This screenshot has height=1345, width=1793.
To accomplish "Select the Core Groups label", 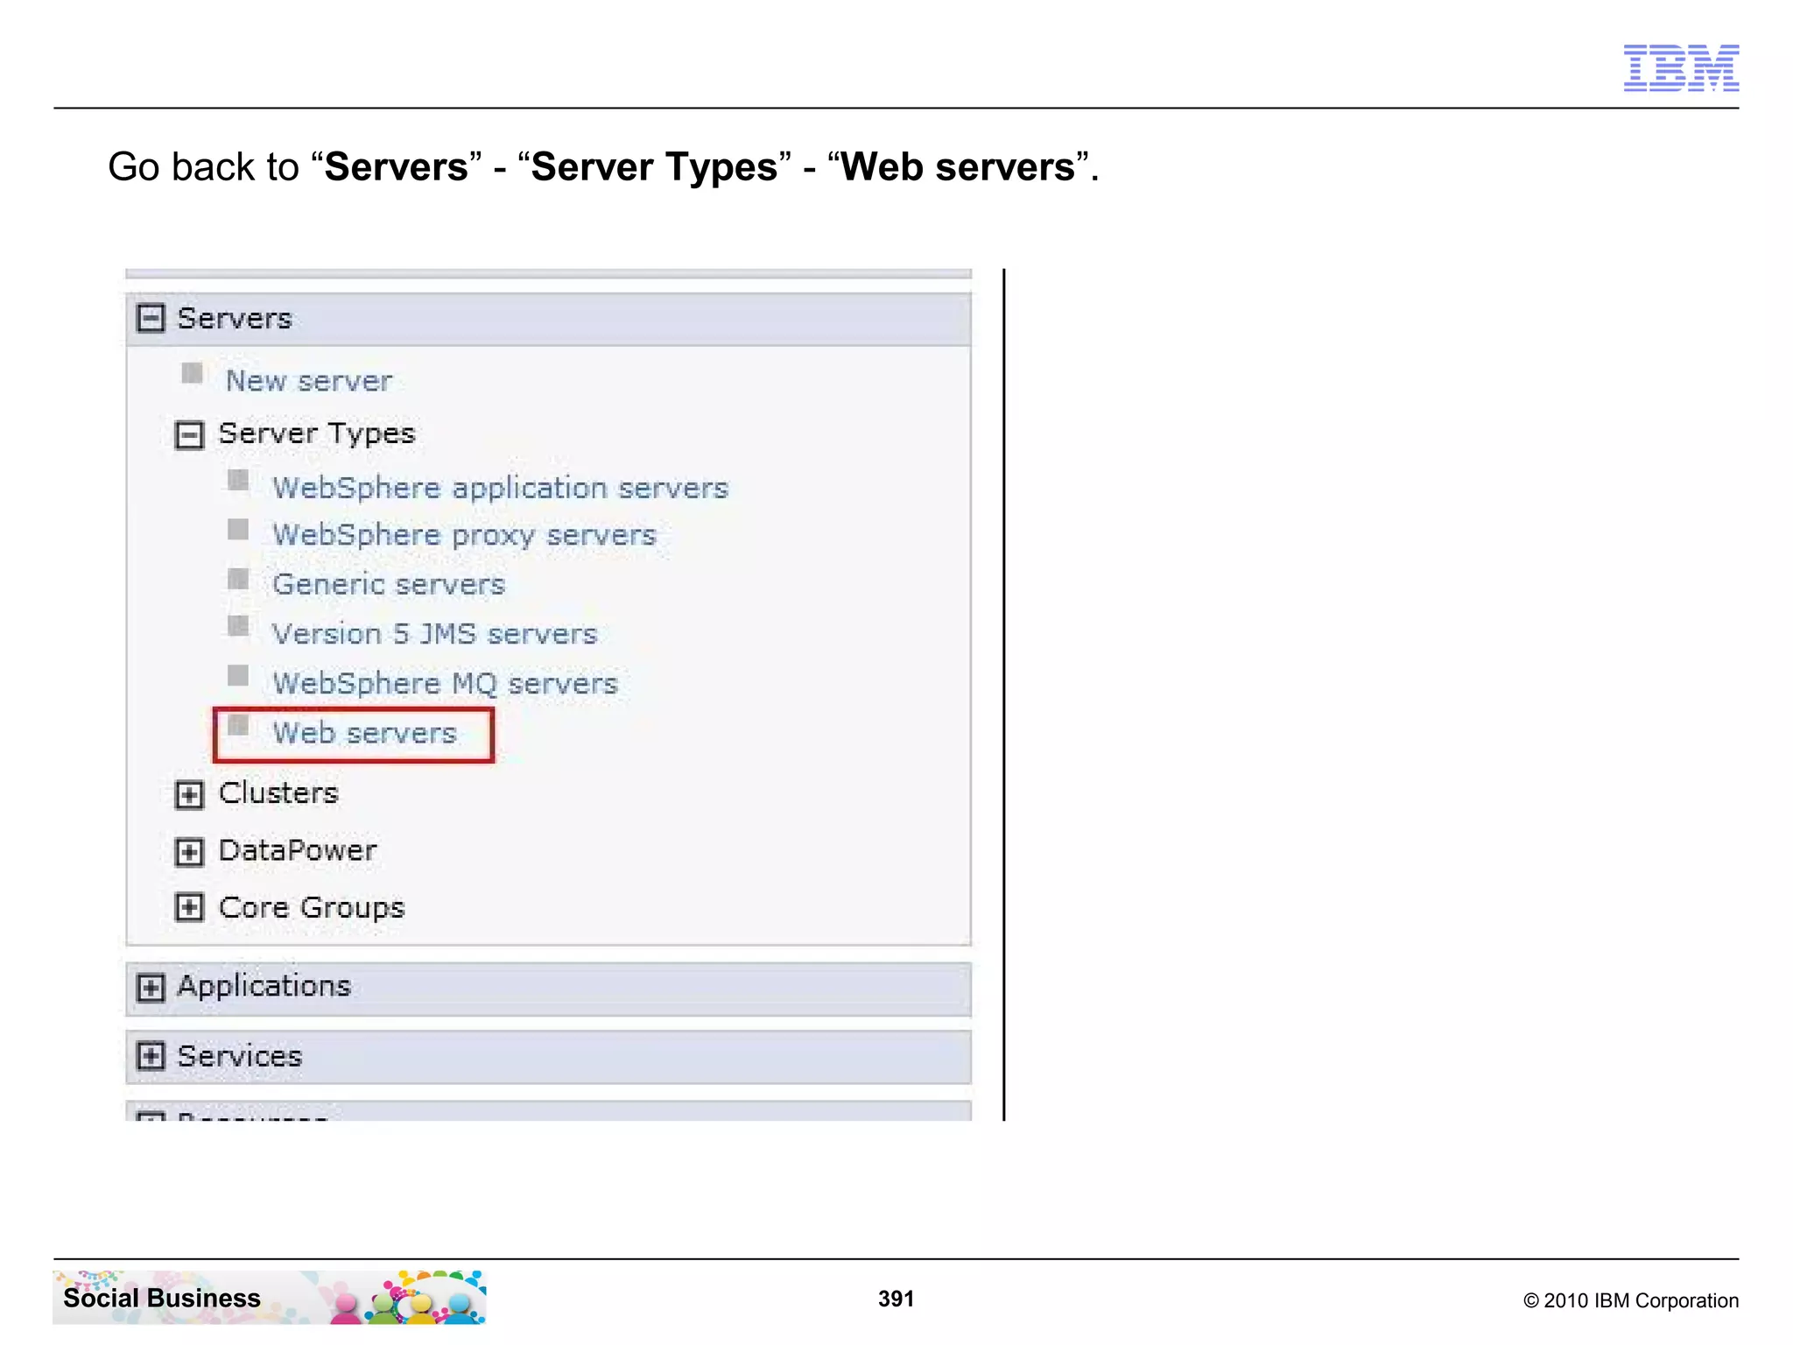I will (x=312, y=908).
